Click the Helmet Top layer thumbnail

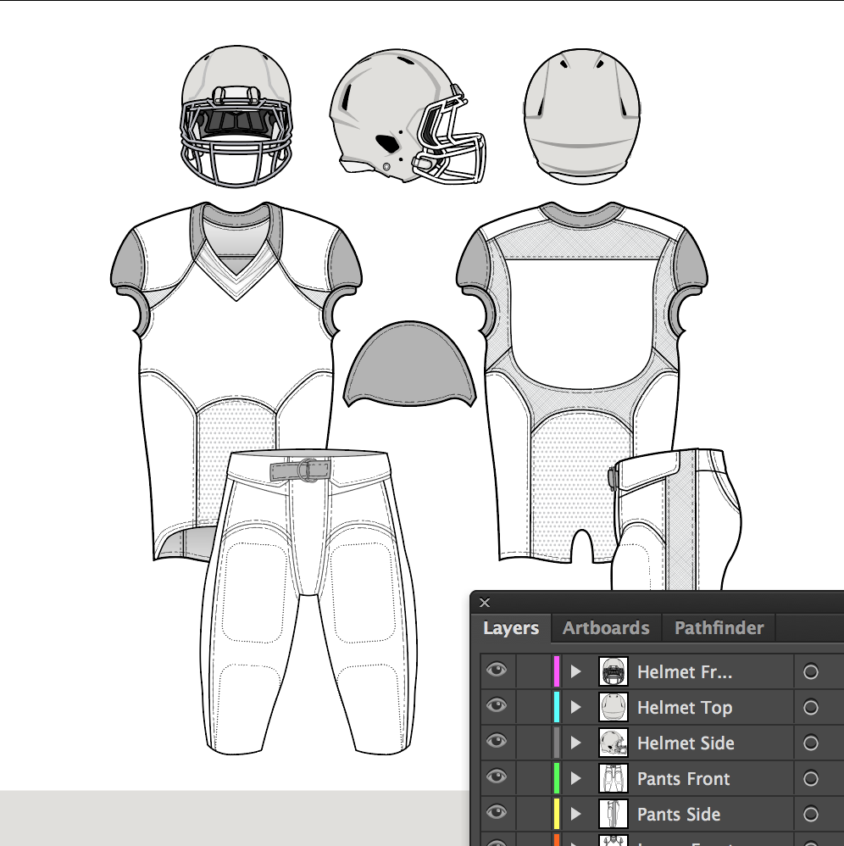coord(614,707)
